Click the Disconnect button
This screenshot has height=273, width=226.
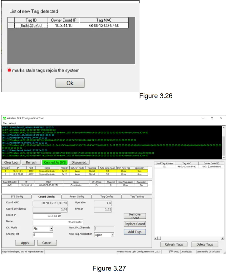(79, 162)
